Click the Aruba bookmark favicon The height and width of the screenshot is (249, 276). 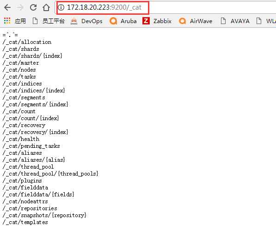pos(113,21)
